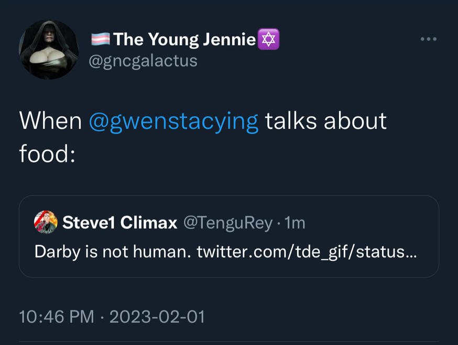Open The Young Jennie display name
Screen dimensions: 458x345
tap(184, 39)
